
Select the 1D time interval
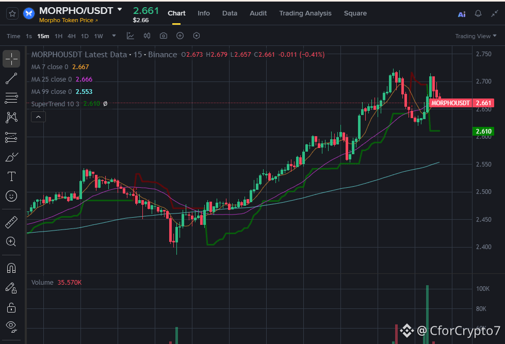pos(85,36)
